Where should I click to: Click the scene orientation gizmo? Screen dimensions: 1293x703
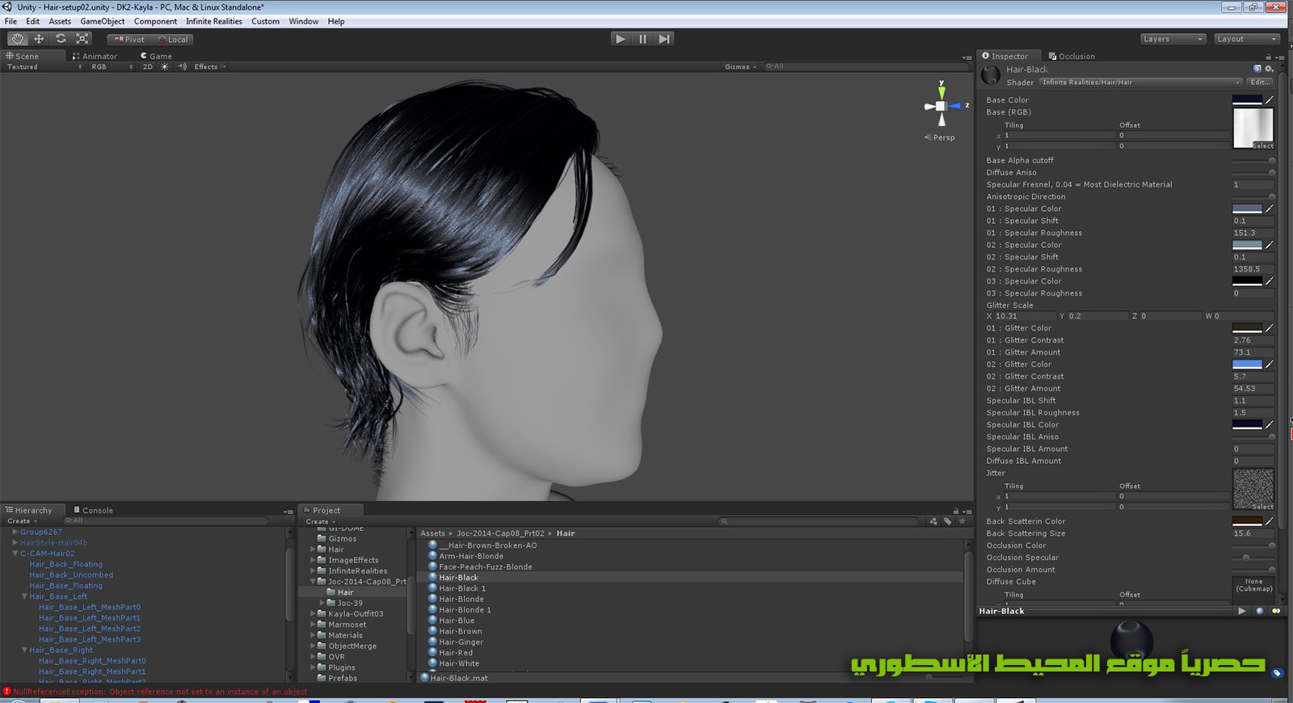[941, 106]
